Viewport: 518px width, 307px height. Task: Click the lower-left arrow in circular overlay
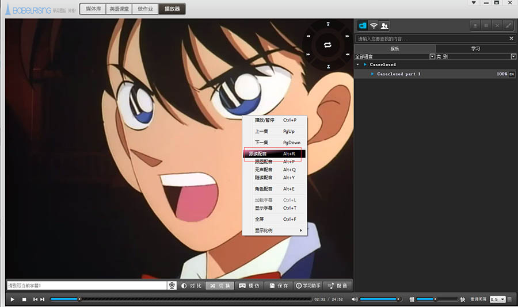pyautogui.click(x=308, y=54)
